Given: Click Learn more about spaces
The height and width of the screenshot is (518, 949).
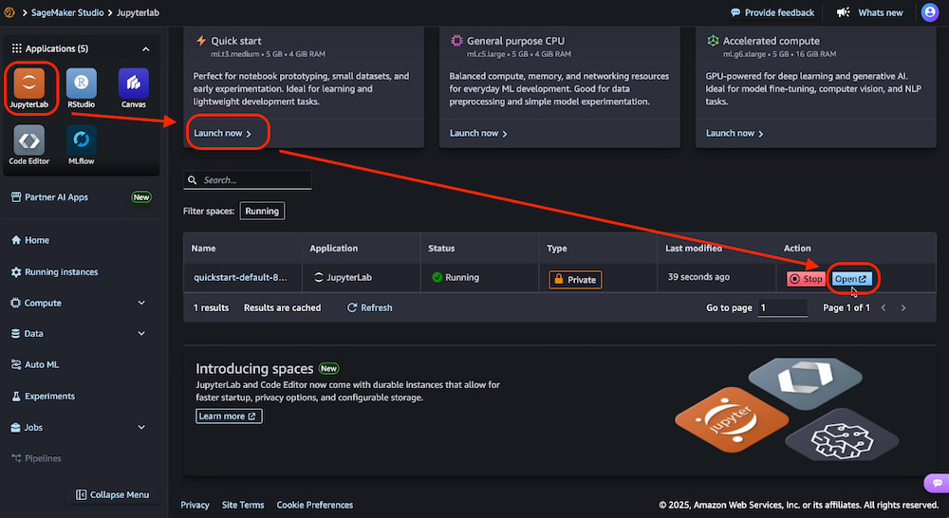Looking at the screenshot, I should (229, 416).
